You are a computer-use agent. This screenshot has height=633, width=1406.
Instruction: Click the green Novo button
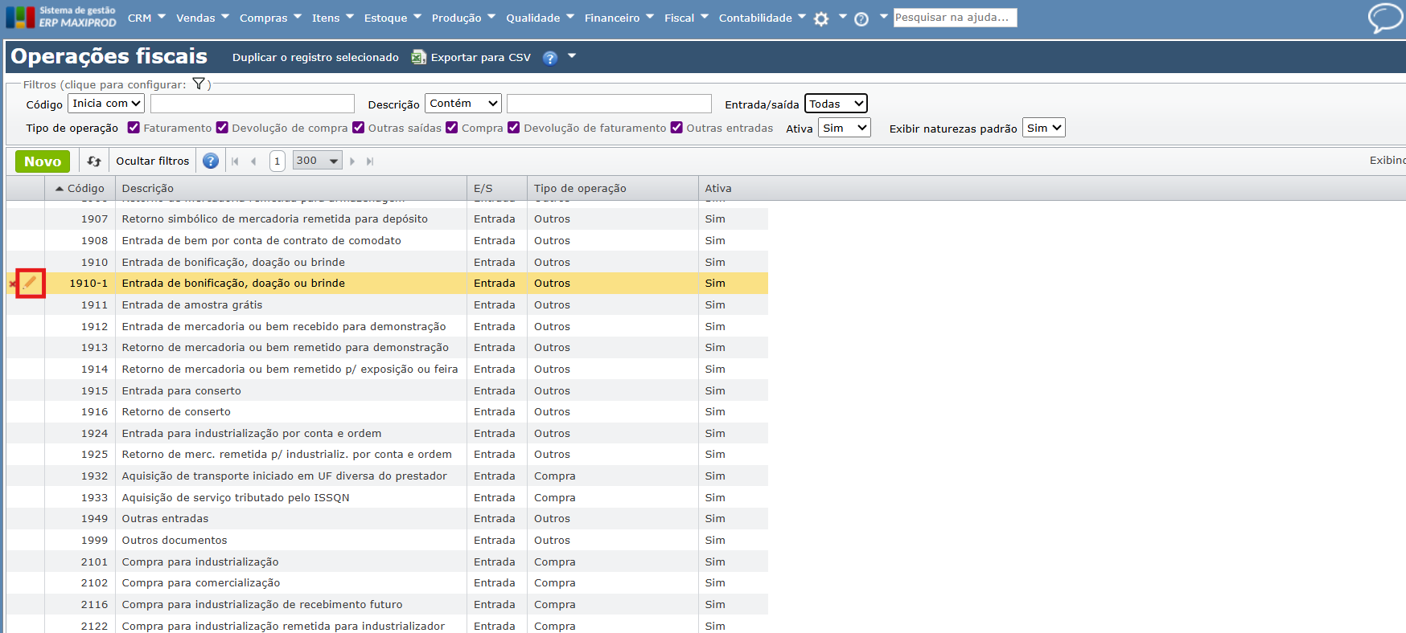pos(43,161)
